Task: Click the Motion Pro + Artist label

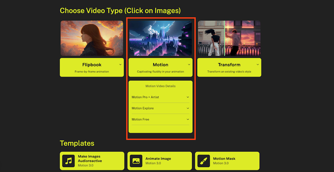Action: click(145, 97)
